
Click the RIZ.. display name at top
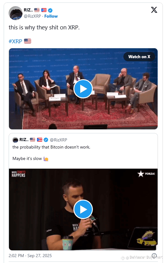click(28, 10)
